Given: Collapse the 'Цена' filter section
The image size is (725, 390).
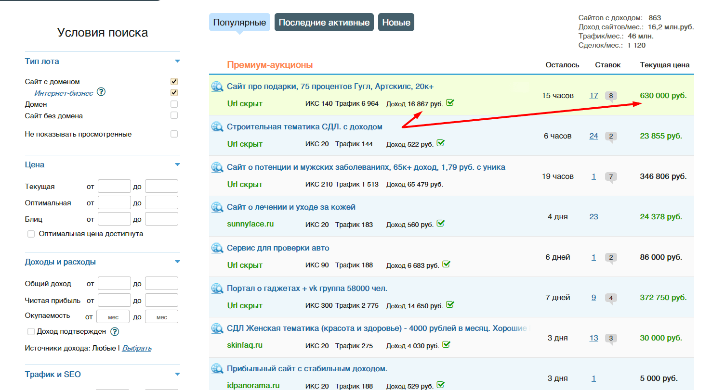Looking at the screenshot, I should click(177, 164).
